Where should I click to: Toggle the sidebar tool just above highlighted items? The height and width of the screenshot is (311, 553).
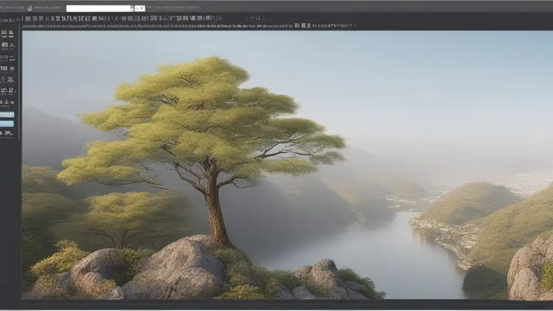pos(8,102)
